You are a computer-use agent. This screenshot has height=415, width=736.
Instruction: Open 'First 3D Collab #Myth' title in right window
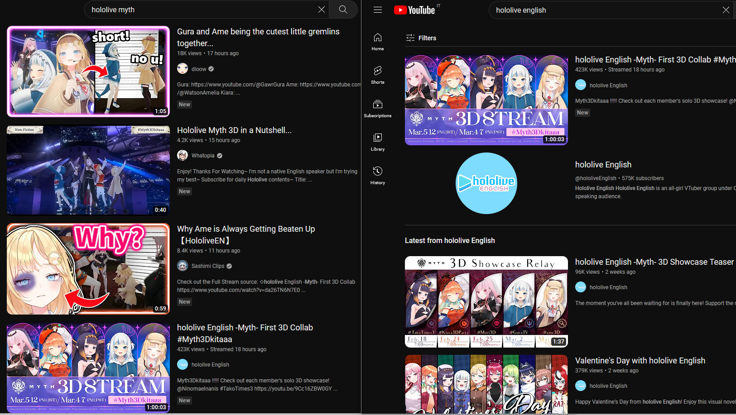pyautogui.click(x=655, y=60)
